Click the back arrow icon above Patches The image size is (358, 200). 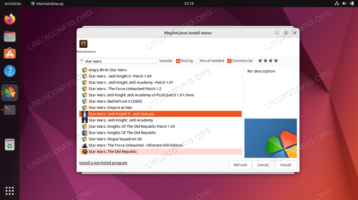point(83,44)
